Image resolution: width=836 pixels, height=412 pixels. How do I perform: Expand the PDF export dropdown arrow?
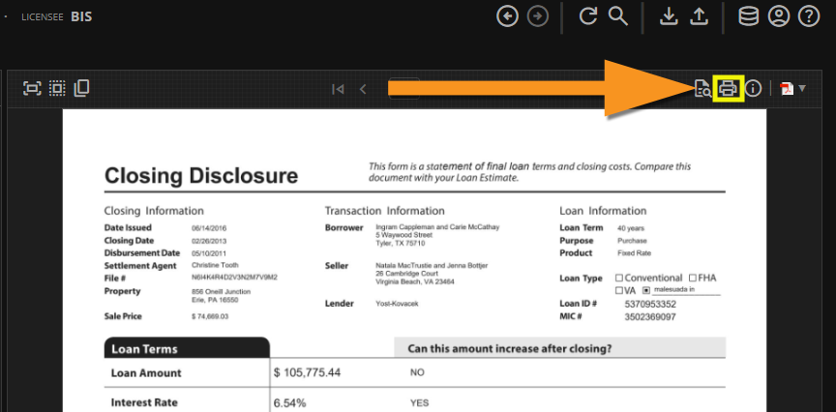[x=802, y=88]
